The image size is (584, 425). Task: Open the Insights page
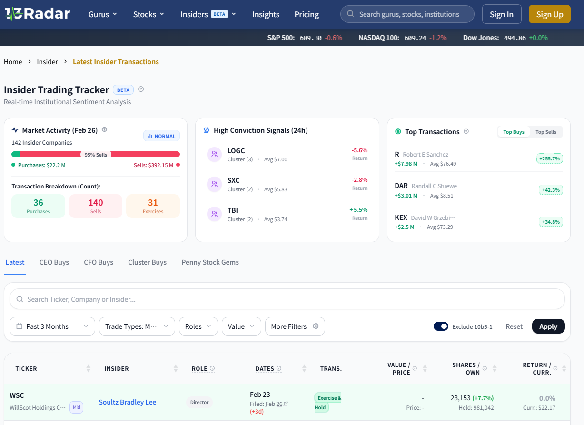[x=266, y=14]
